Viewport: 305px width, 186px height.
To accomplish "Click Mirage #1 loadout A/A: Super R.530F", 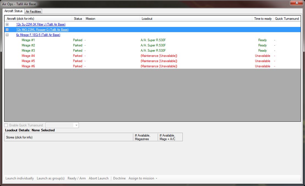I will [x=153, y=40].
